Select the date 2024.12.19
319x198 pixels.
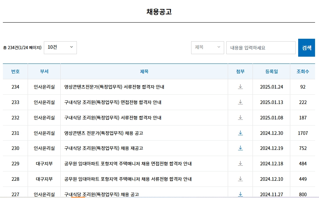click(x=271, y=148)
